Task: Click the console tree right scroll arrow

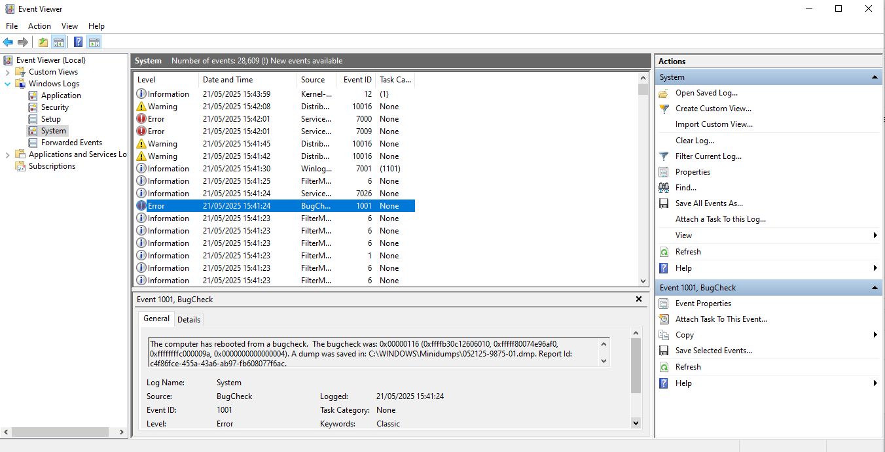Action: 121,432
